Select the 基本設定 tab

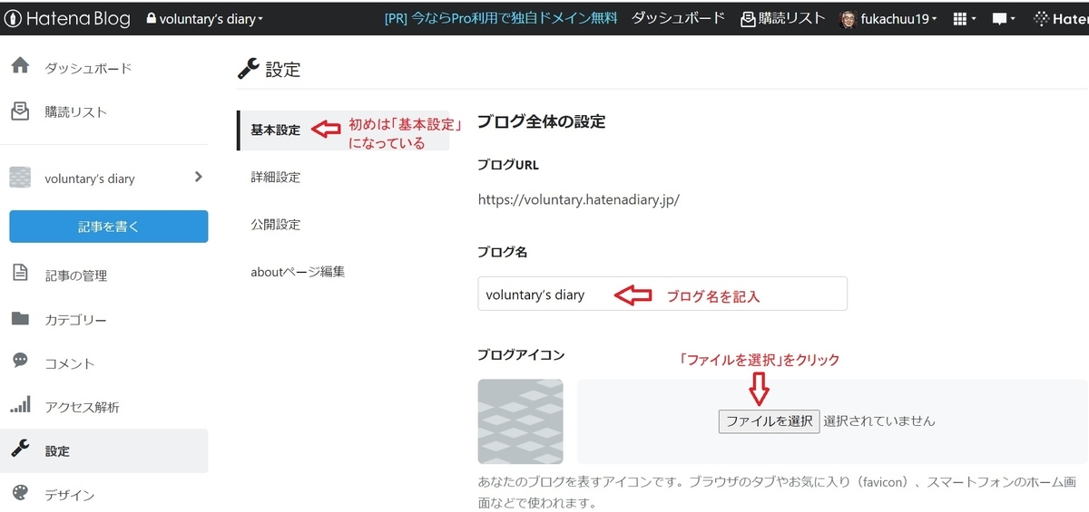pos(275,130)
